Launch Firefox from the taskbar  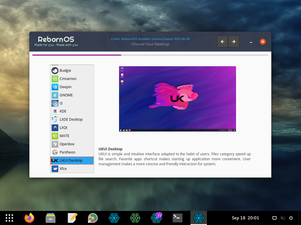29,218
